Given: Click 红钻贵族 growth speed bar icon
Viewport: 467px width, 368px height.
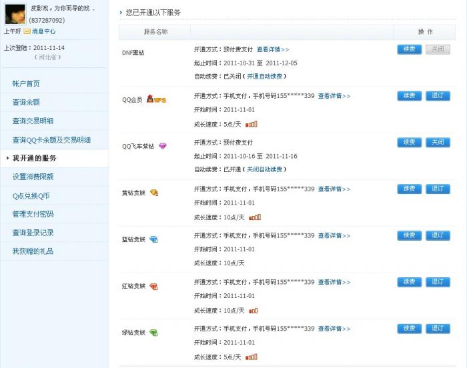Looking at the screenshot, I should 253,311.
